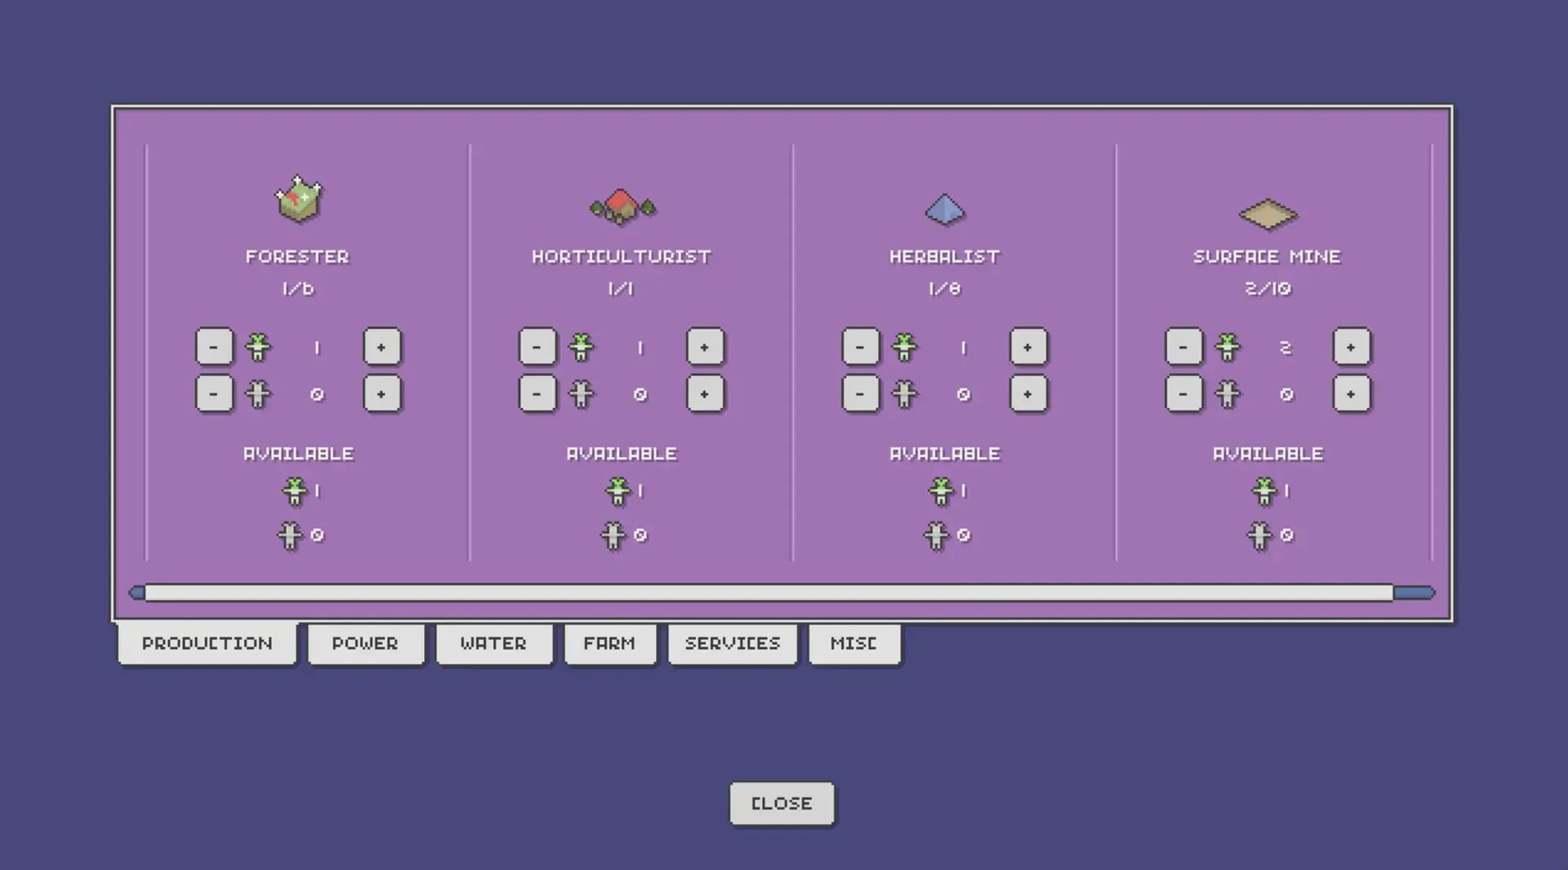Switch to the Power tab
Viewport: 1568px width, 870px height.
tap(365, 644)
